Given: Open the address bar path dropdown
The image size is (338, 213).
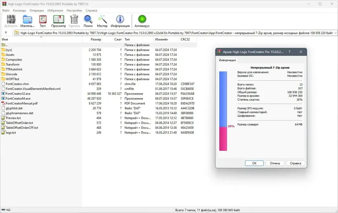Looking at the screenshot, I should coord(335,33).
